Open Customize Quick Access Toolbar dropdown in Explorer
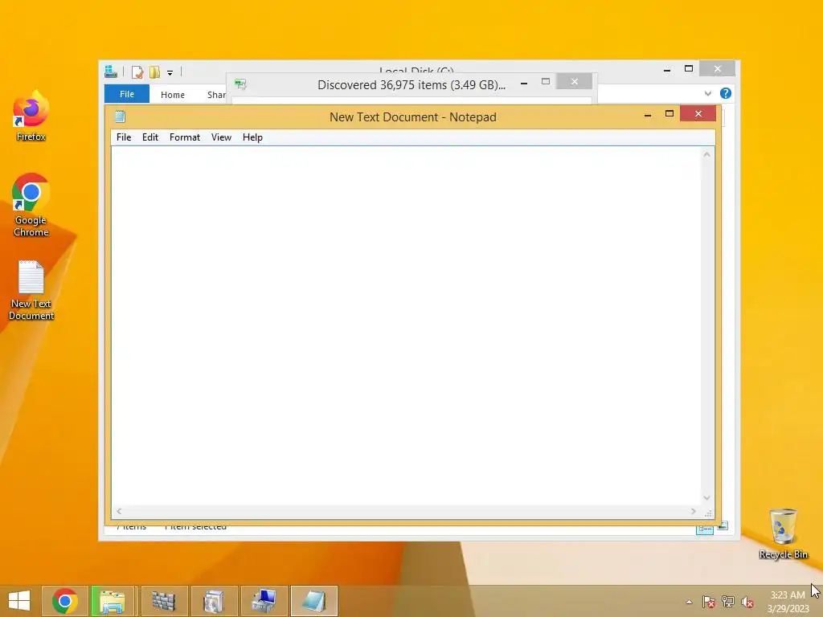The width and height of the screenshot is (823, 617). [170, 73]
